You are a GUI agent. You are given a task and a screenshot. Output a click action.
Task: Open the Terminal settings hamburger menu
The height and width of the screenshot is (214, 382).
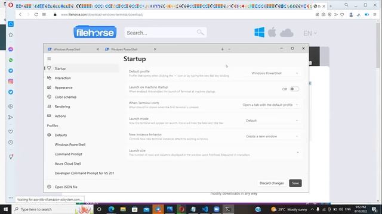coord(49,59)
